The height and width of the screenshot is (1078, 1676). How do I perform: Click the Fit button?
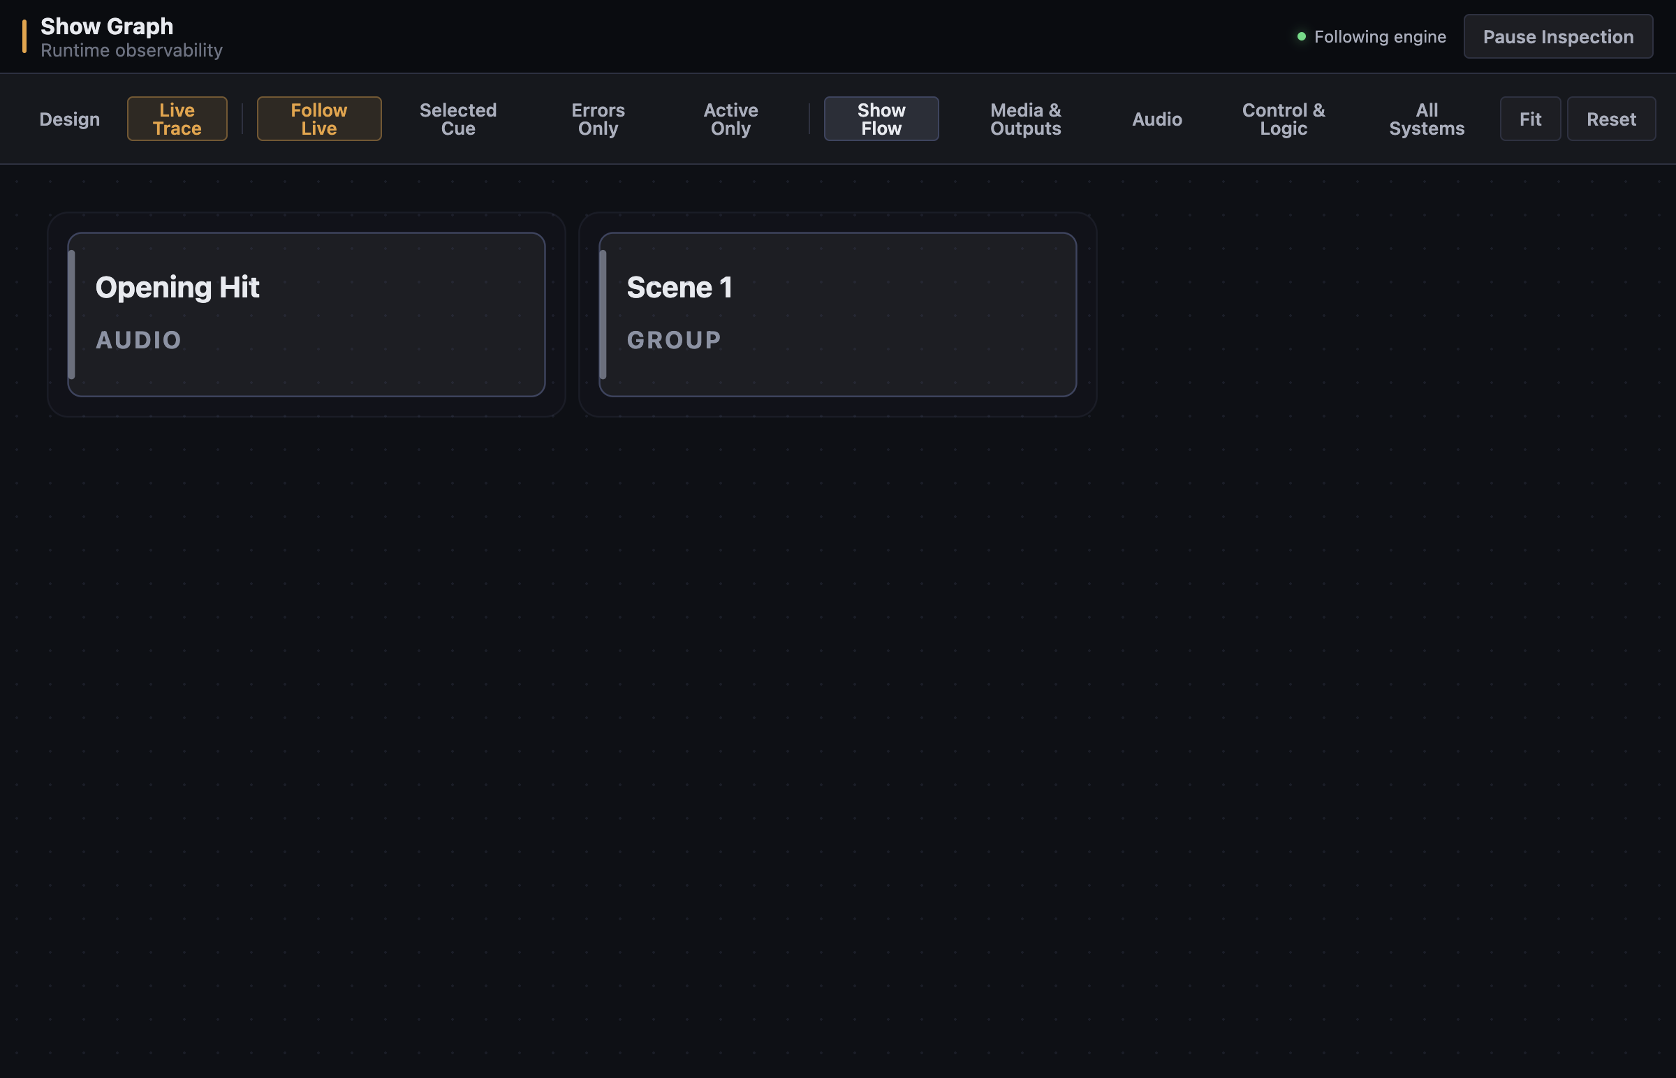coord(1529,119)
